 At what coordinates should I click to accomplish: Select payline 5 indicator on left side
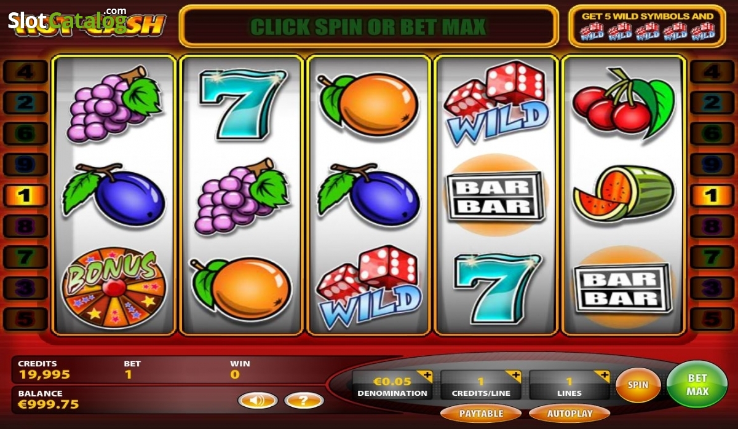tap(25, 319)
